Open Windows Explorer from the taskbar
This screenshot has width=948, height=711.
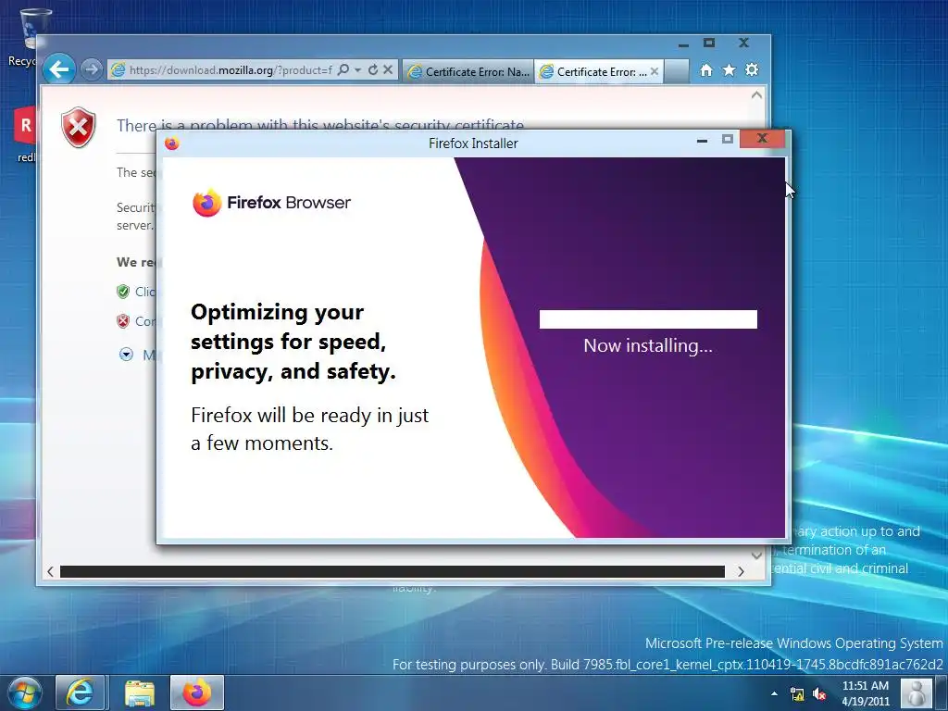pos(140,692)
